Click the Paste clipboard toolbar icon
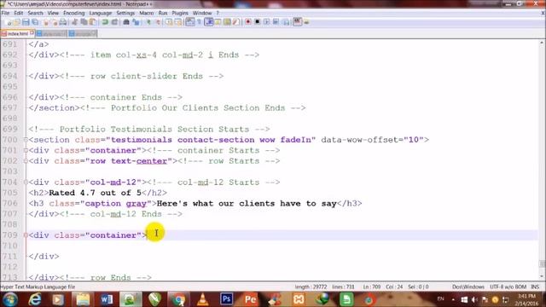The height and width of the screenshot is (307, 546). (x=93, y=22)
